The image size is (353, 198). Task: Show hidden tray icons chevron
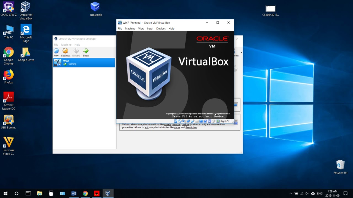[291, 194]
